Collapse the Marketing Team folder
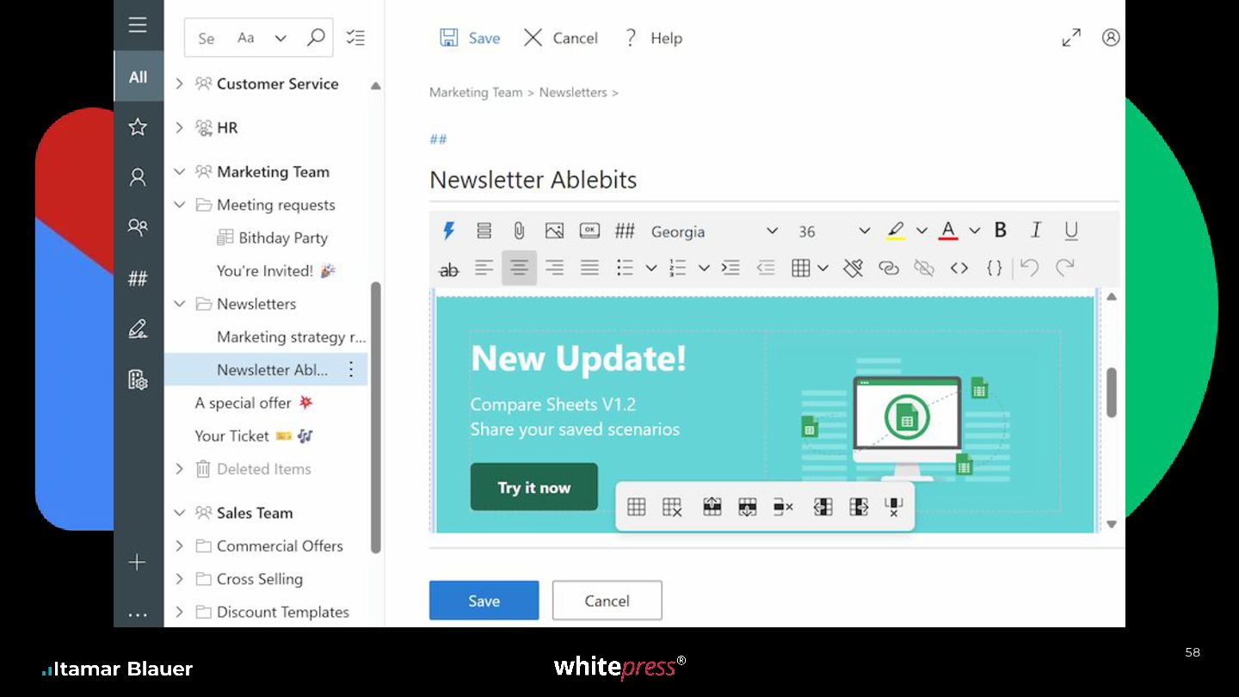 tap(179, 172)
